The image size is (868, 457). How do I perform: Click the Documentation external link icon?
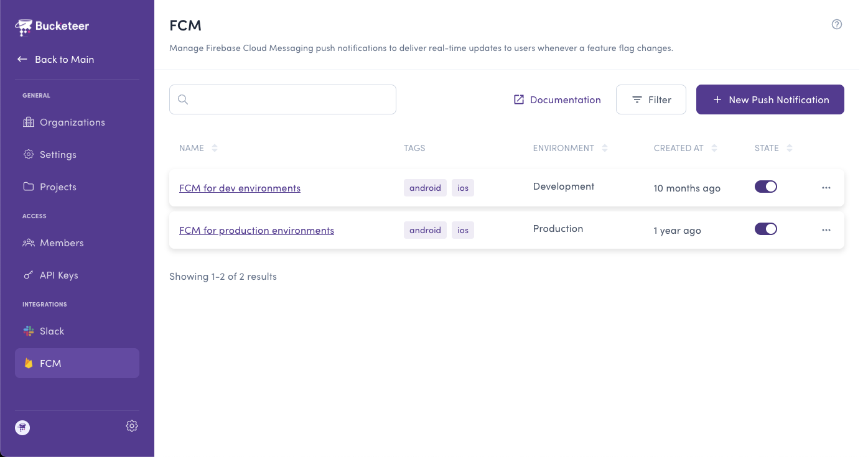click(519, 99)
